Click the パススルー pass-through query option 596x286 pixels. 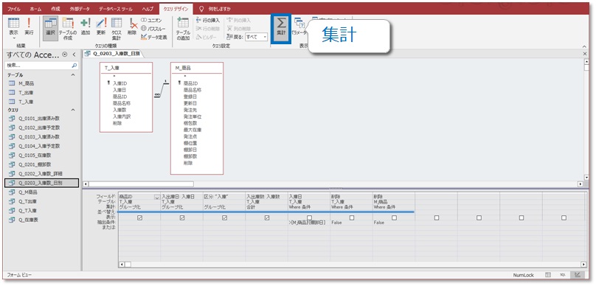(x=153, y=29)
